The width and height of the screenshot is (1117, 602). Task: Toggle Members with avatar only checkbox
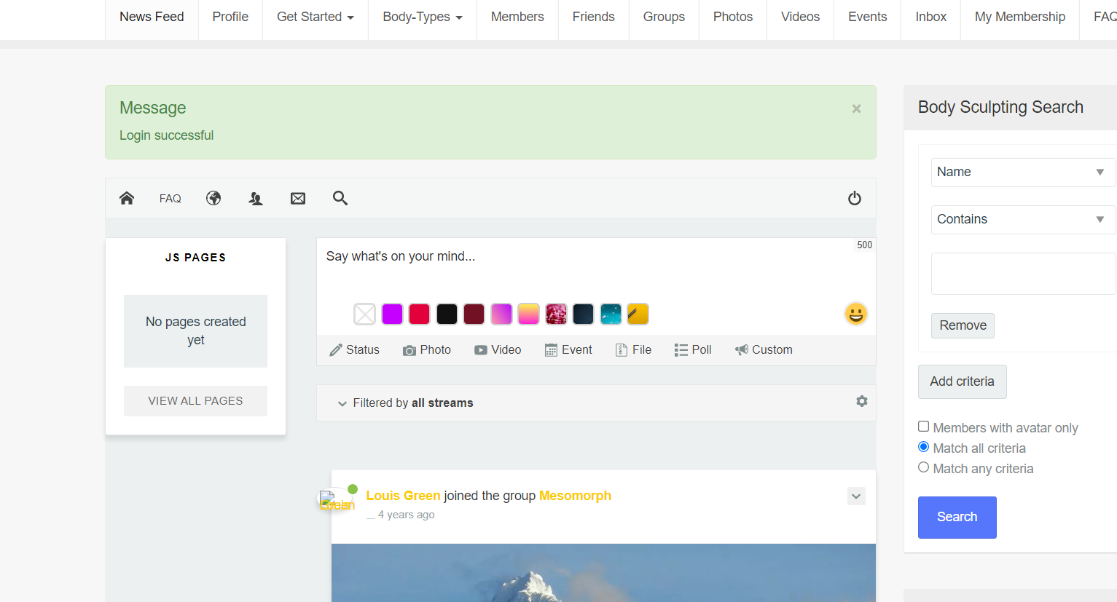click(924, 427)
